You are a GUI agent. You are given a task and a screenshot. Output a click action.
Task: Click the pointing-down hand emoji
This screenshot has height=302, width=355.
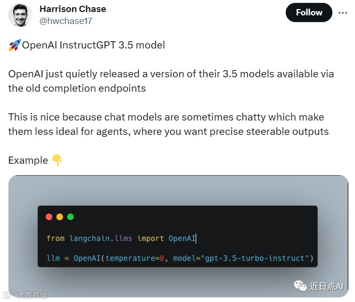pos(57,160)
